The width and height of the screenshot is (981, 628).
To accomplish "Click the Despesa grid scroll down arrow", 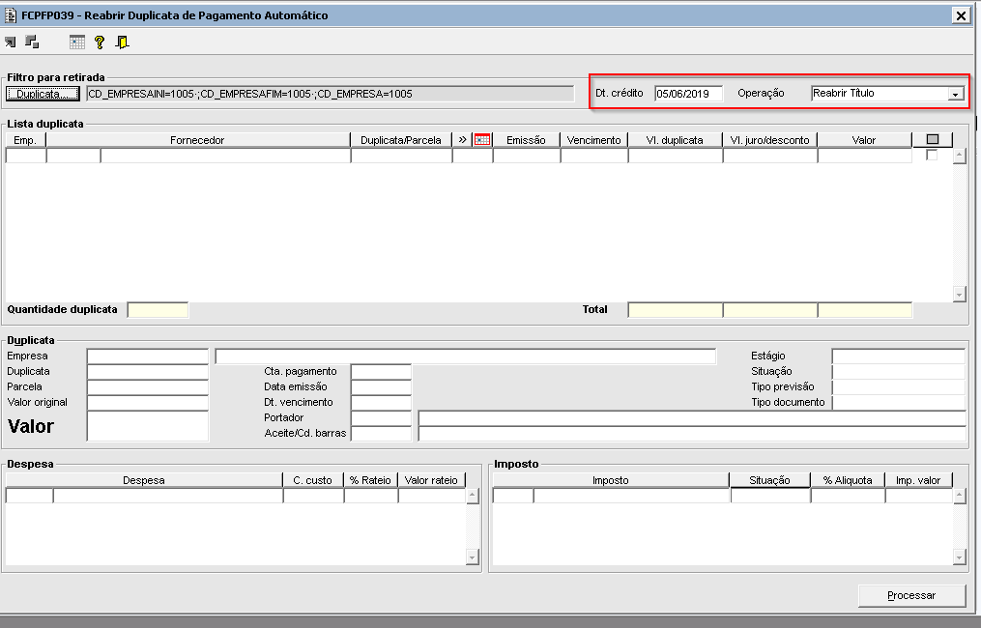I will coord(473,557).
